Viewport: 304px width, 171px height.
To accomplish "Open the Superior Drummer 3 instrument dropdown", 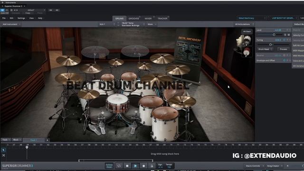I will (14, 6).
